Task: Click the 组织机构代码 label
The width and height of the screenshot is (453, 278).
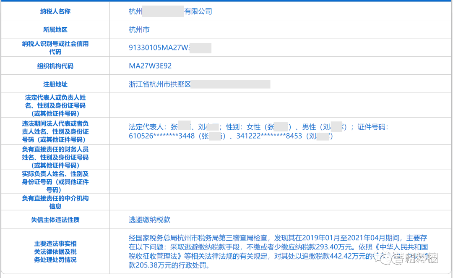Action: [55, 66]
